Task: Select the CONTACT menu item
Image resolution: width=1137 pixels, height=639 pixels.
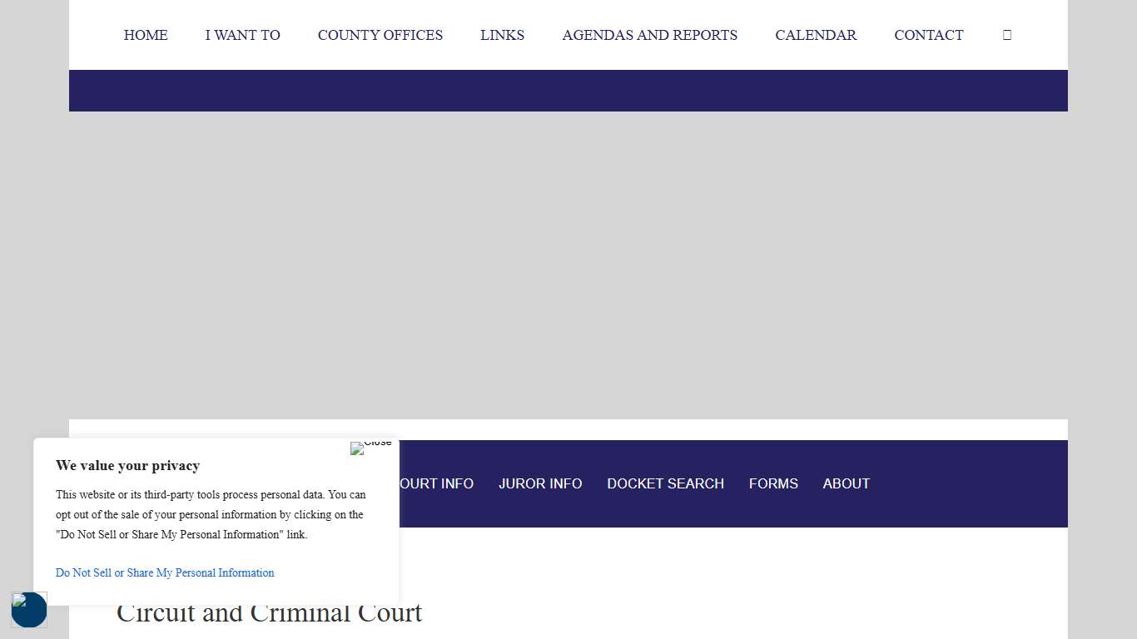Action: (929, 35)
